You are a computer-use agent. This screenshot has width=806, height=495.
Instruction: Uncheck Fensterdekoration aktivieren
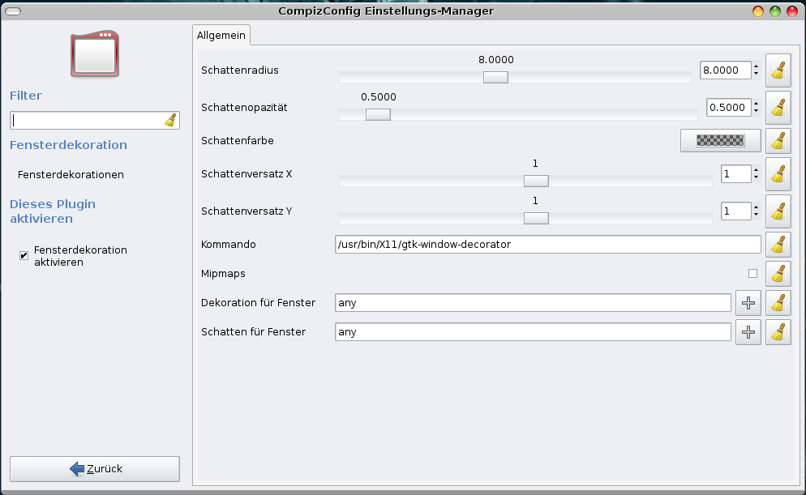24,256
